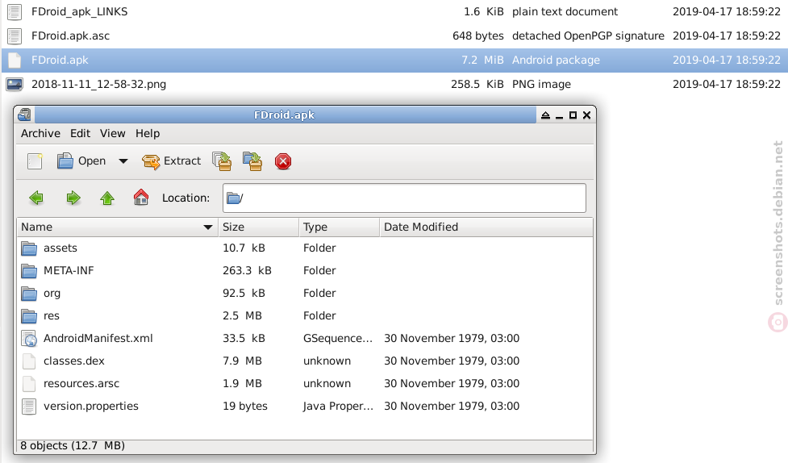This screenshot has height=463, width=788.
Task: Add a folder to the archive
Action: tap(252, 161)
